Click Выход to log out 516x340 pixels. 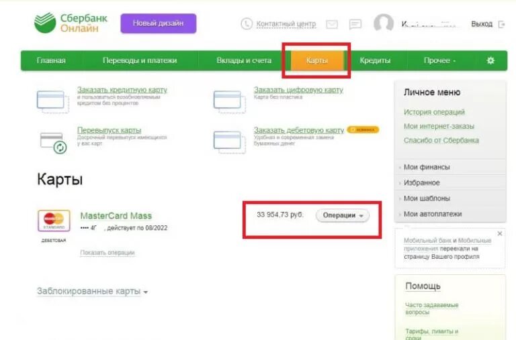[482, 24]
